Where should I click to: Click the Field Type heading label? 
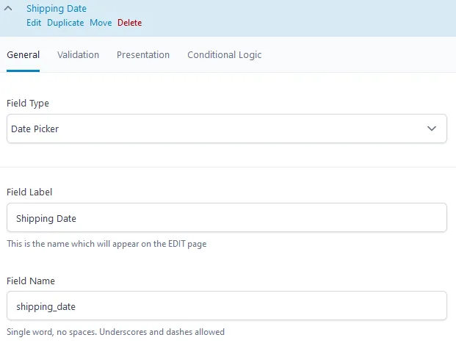[x=28, y=104]
